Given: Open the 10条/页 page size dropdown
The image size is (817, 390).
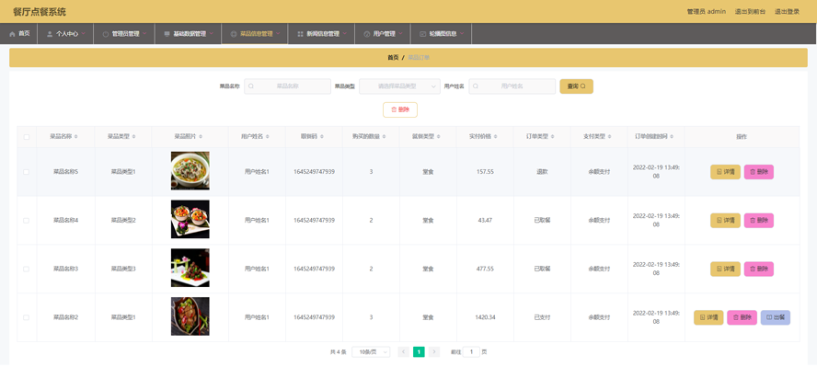Looking at the screenshot, I should tap(371, 352).
